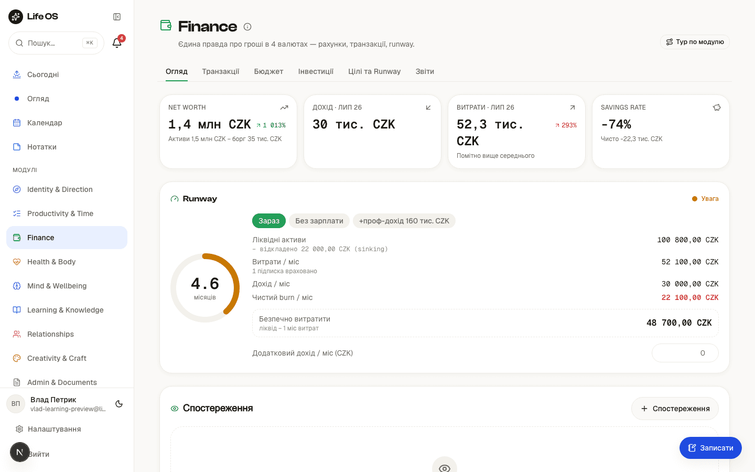755x472 pixels.
Task: Click the ВП user initials avatar
Action: [16, 404]
